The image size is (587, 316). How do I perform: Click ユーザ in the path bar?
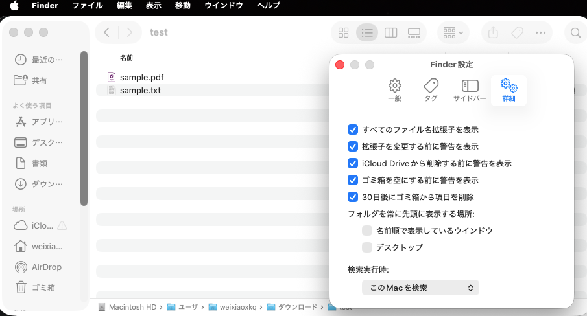point(183,307)
